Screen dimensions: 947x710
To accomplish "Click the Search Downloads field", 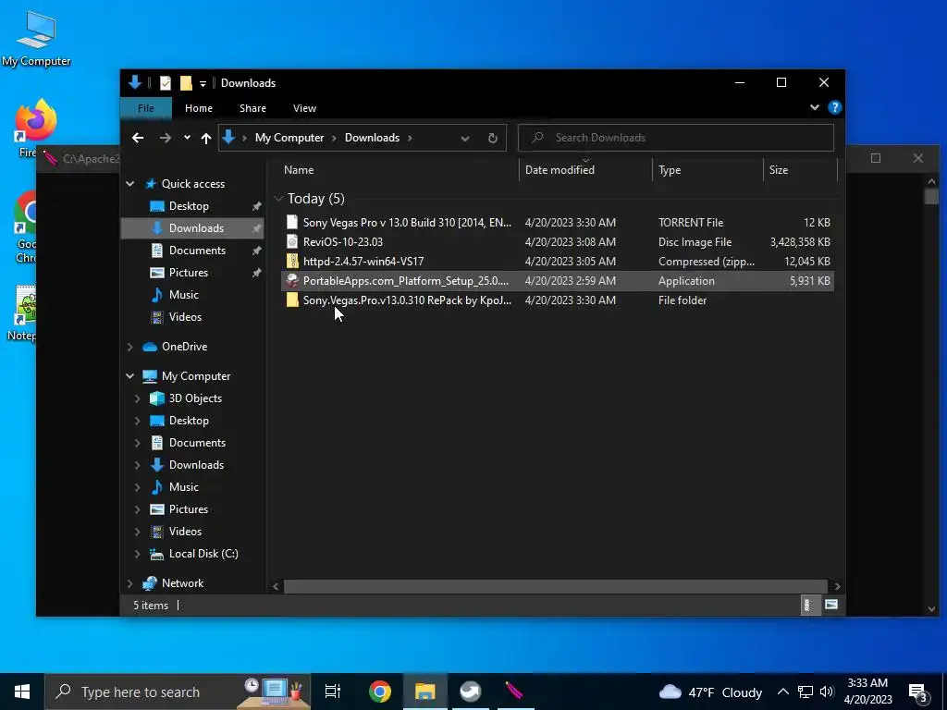I will tap(676, 138).
